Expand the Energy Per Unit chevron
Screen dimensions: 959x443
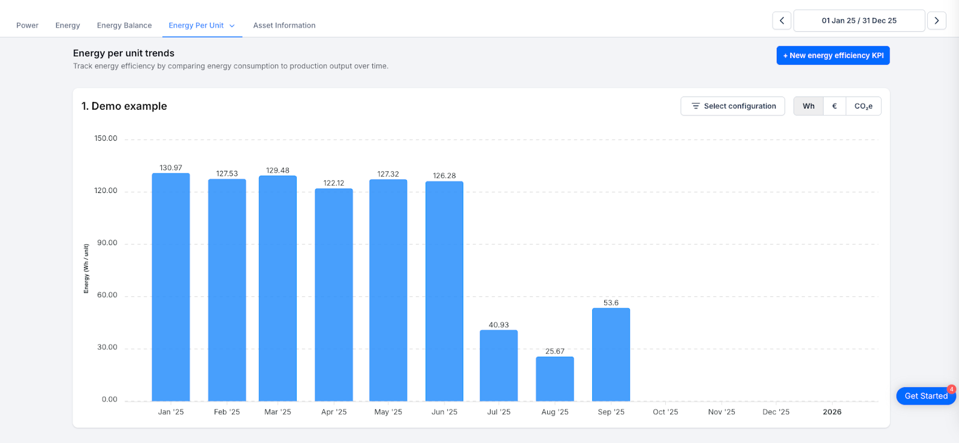pos(232,26)
